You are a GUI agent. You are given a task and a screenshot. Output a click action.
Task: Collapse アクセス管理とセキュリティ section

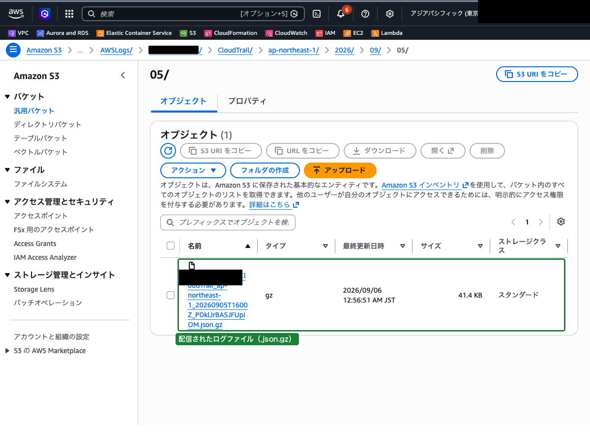[x=7, y=202]
